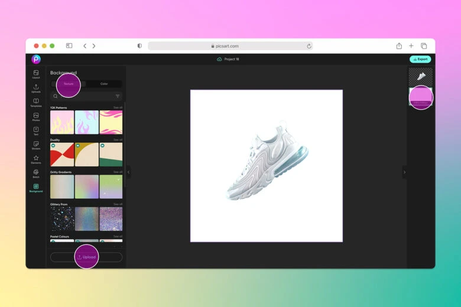The height and width of the screenshot is (307, 461).
Task: Select the holographic blue Glittery Prom texture
Action: [87, 219]
